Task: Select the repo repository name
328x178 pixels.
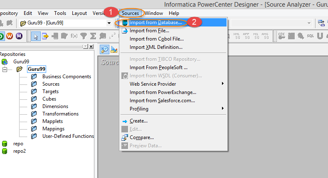Action: tap(18, 144)
